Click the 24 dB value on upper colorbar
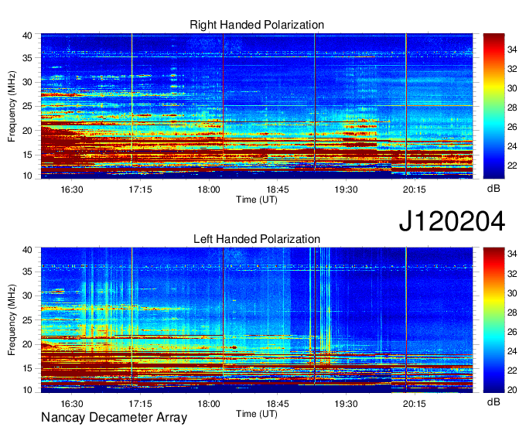 coord(512,146)
